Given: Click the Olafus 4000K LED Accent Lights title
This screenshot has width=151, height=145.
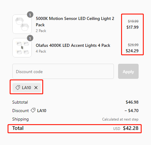Looking at the screenshot, I should point(73,45).
